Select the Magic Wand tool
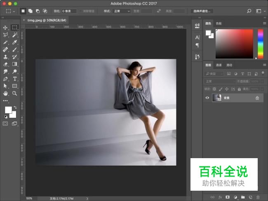The width and height of the screenshot is (268, 201). coord(14,35)
